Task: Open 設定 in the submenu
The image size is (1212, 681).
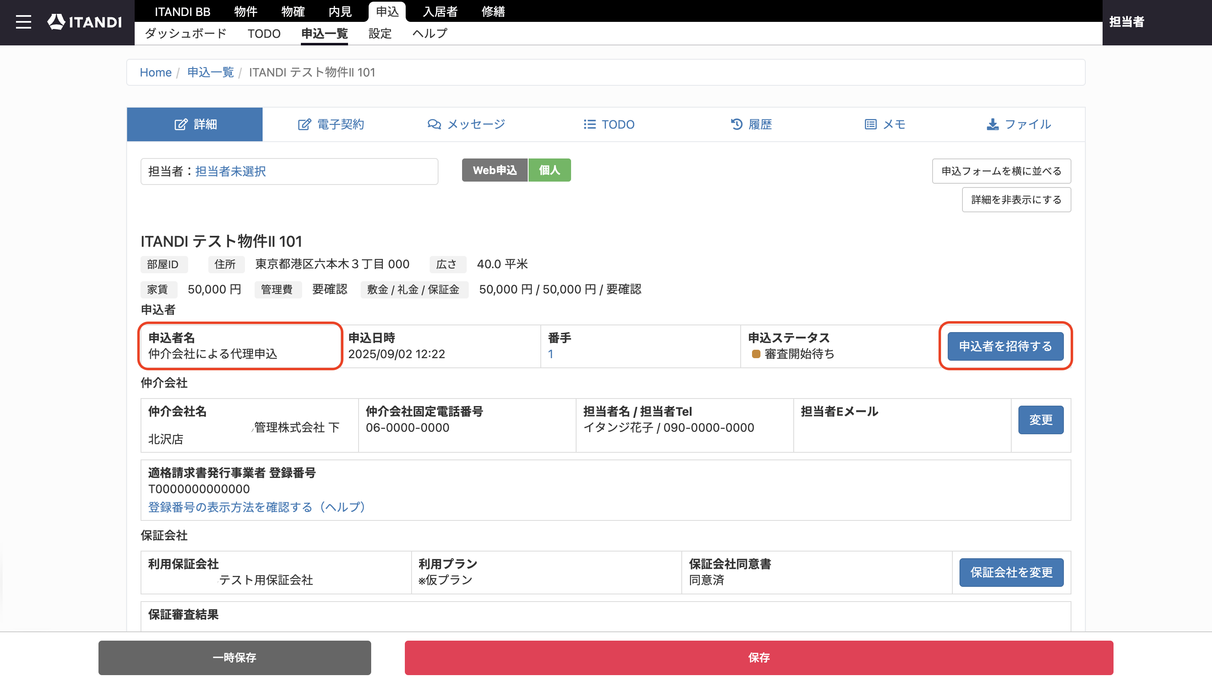Action: [x=380, y=33]
